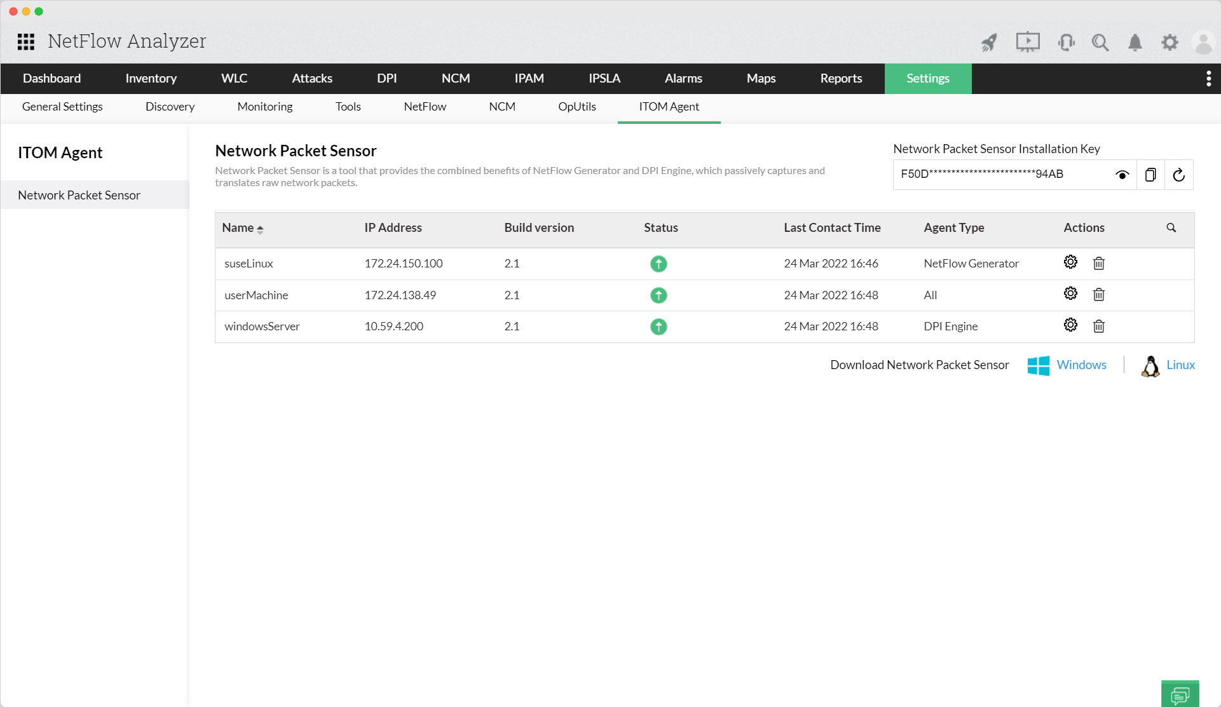Screen dimensions: 1221x707
Task: Click the rocket quick-start icon
Action: pyautogui.click(x=989, y=43)
